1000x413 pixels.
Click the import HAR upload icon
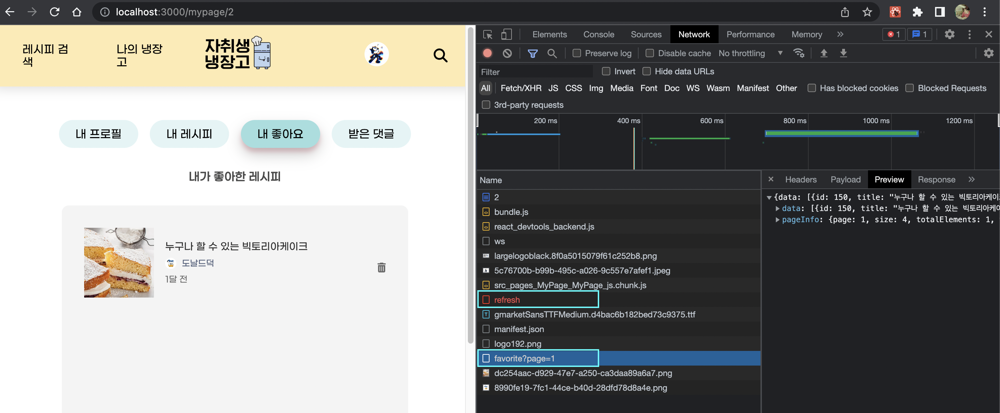click(x=823, y=53)
